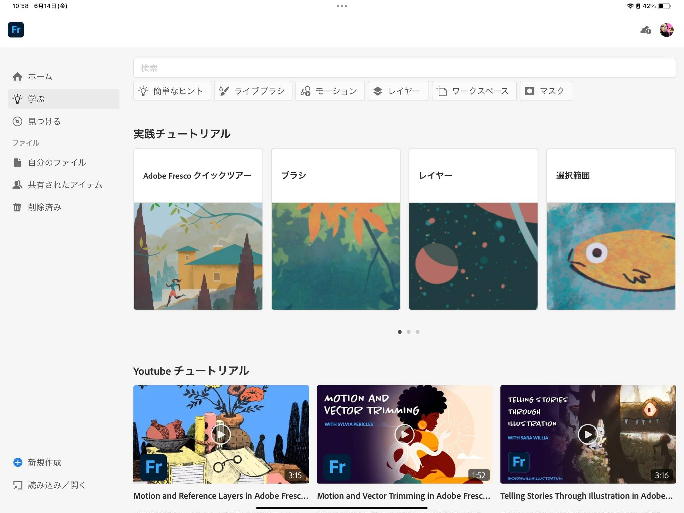The height and width of the screenshot is (513, 684).
Task: Click the 1:52 video duration badge
Action: click(x=479, y=475)
